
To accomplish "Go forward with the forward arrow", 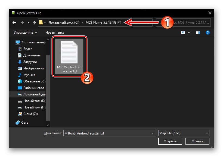I will coord(22,23).
